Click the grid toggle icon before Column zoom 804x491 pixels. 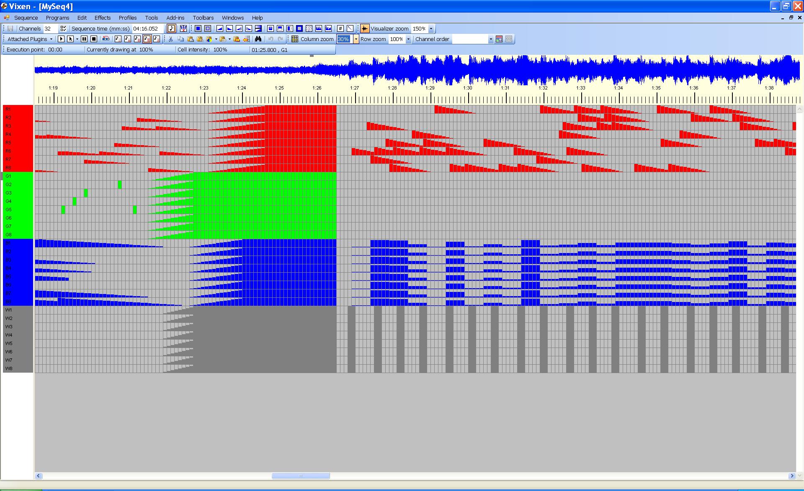point(295,39)
